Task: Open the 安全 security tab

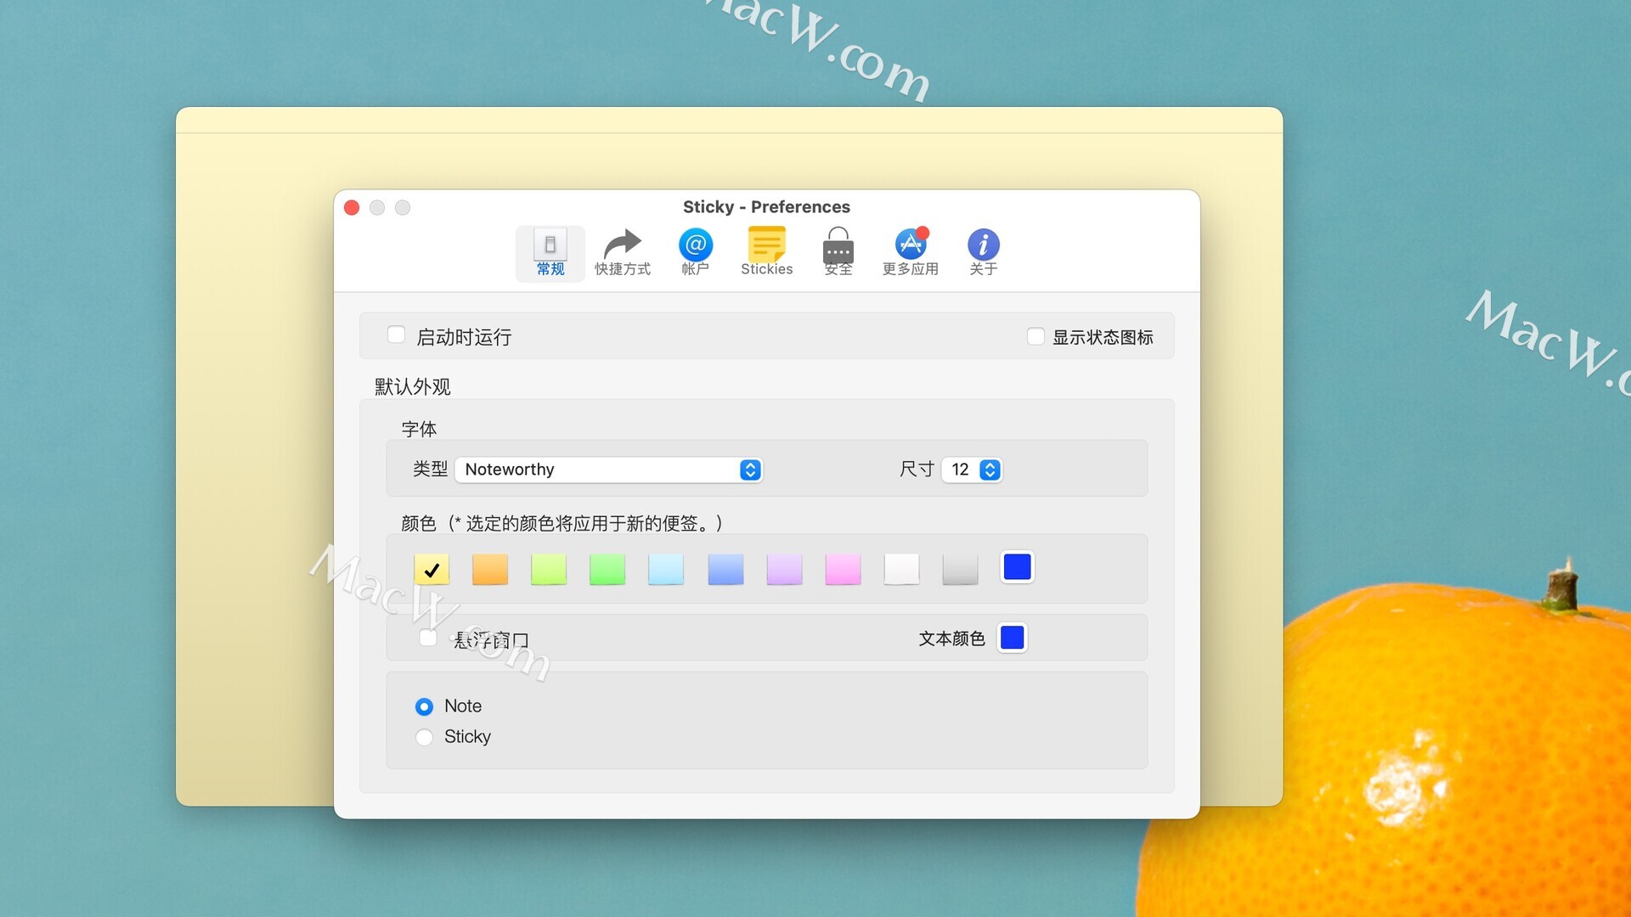Action: click(x=838, y=253)
